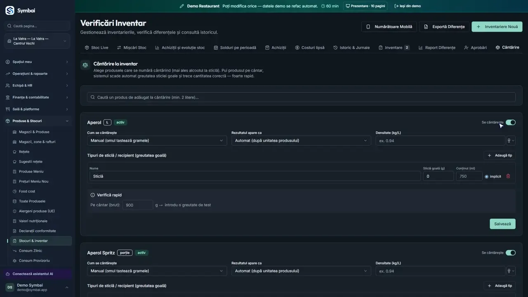
Task: Delete the Sticlă recipient with trash icon
Action: 508,176
